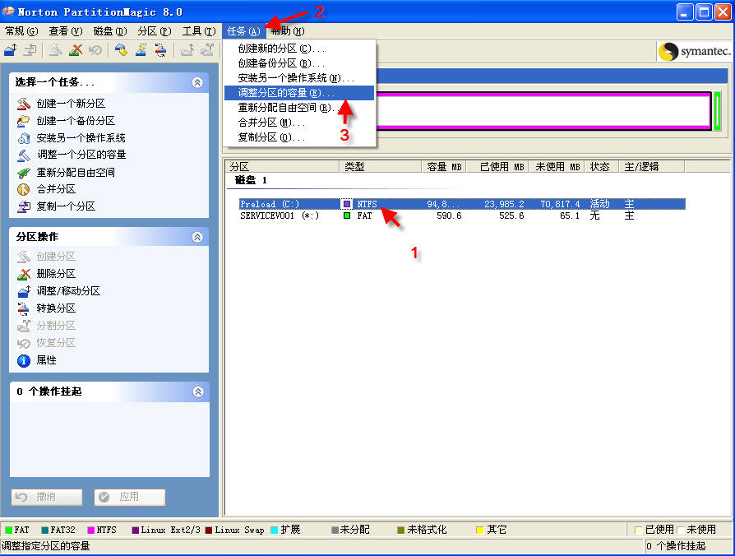This screenshot has width=735, height=556.
Task: Select 调整分区的容量(E)... menu entry
Action: click(x=299, y=93)
